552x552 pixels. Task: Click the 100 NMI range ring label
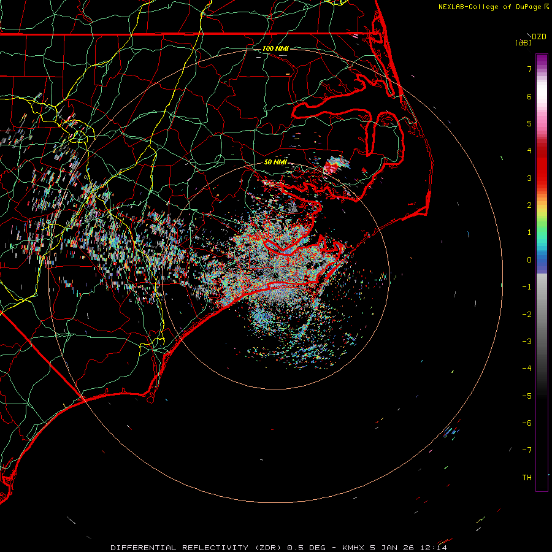[x=275, y=48]
